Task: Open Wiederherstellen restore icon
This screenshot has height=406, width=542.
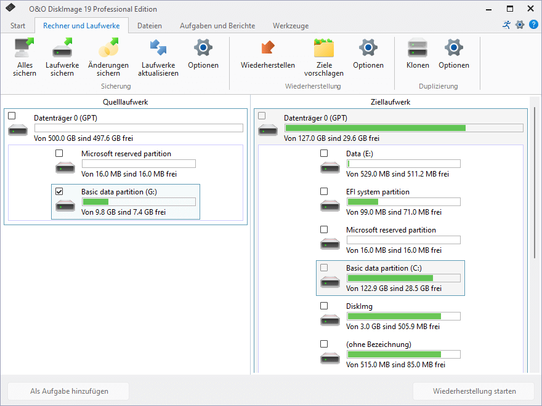Action: 268,47
